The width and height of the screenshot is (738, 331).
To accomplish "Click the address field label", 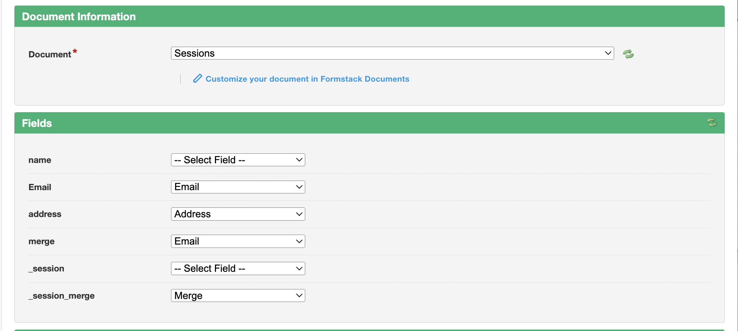I will [x=45, y=214].
